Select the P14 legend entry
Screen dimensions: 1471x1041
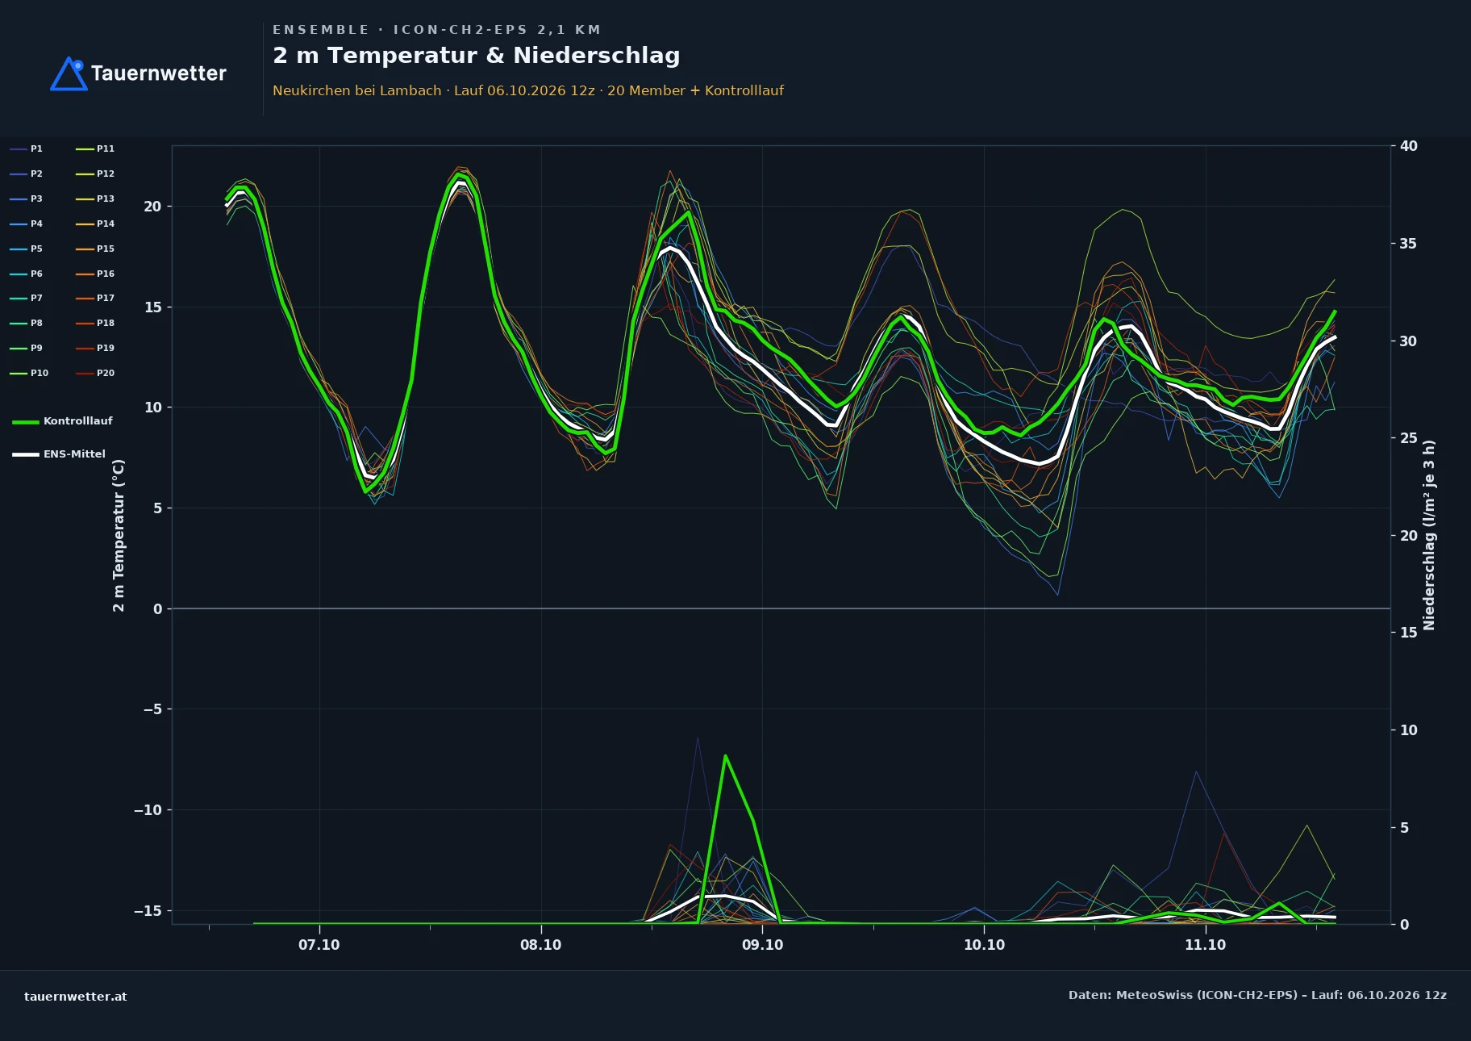click(x=95, y=224)
